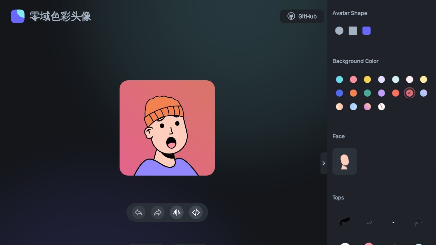This screenshot has width=436, height=245.
Task: Select the circle avatar shape
Action: point(339,31)
